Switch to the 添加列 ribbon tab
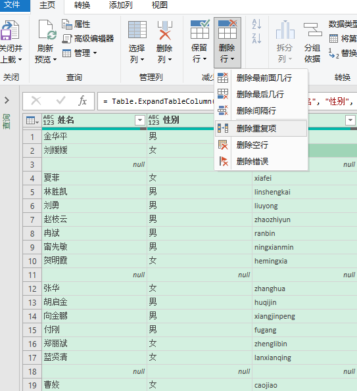Viewport: 357px width, 391px height. pos(120,5)
